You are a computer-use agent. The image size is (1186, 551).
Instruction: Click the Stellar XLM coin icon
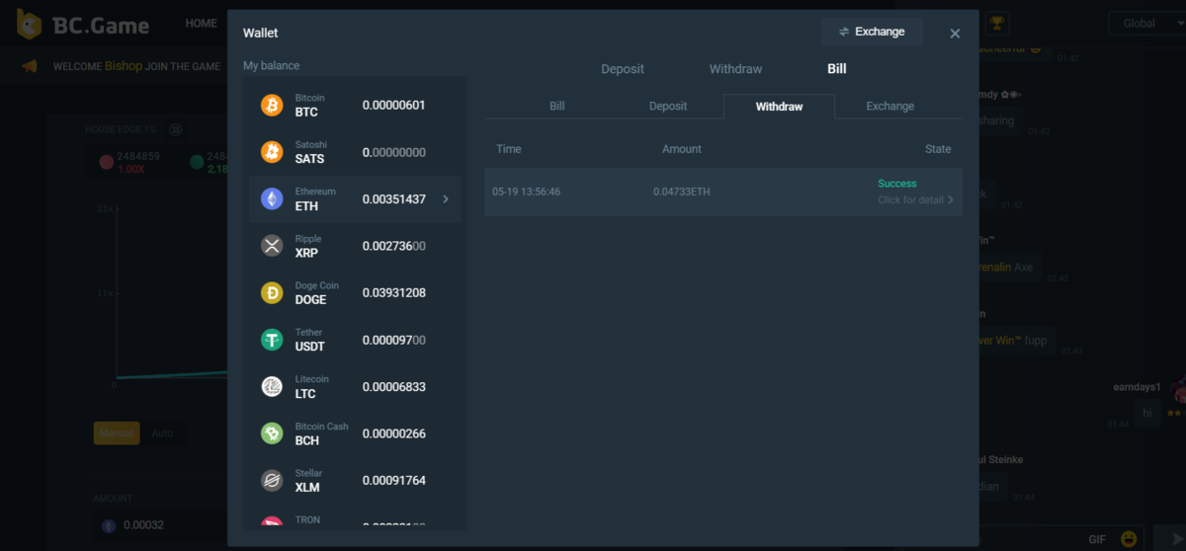[272, 481]
